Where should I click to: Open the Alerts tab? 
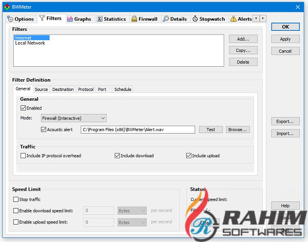point(241,19)
